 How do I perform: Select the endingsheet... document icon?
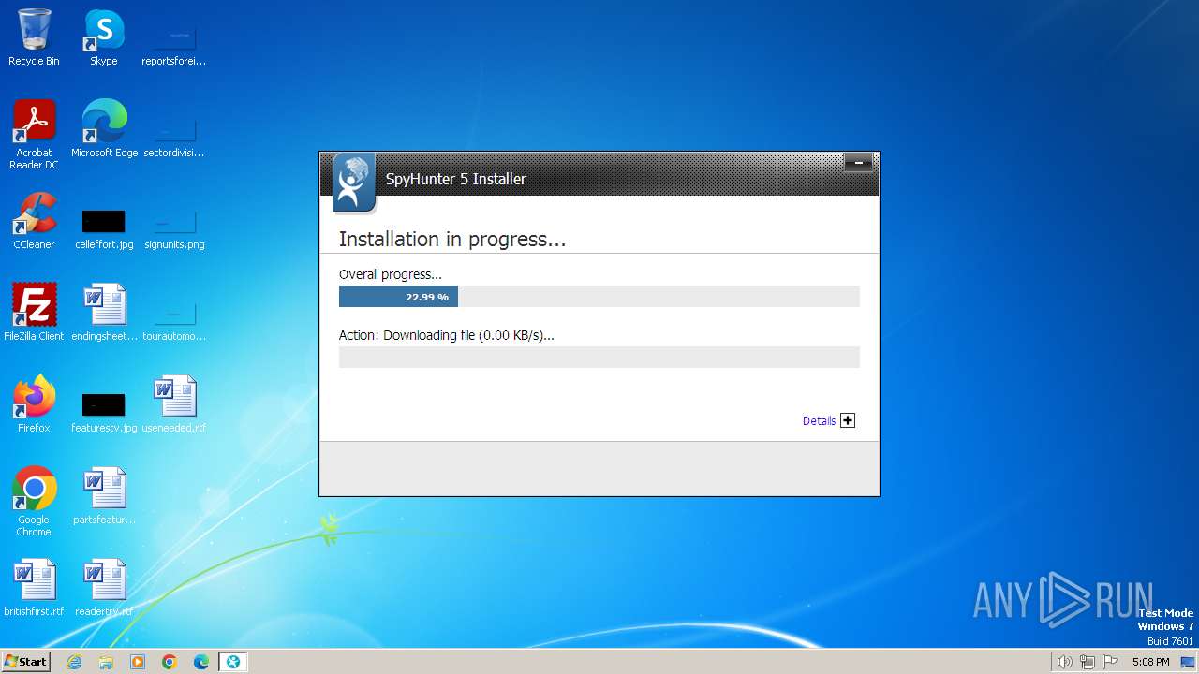[104, 313]
